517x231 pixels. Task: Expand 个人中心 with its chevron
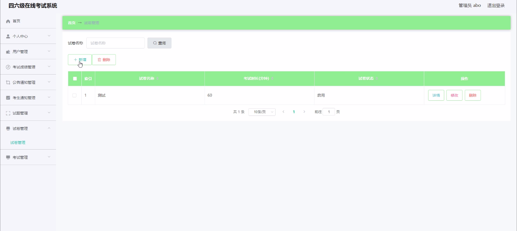[49, 36]
